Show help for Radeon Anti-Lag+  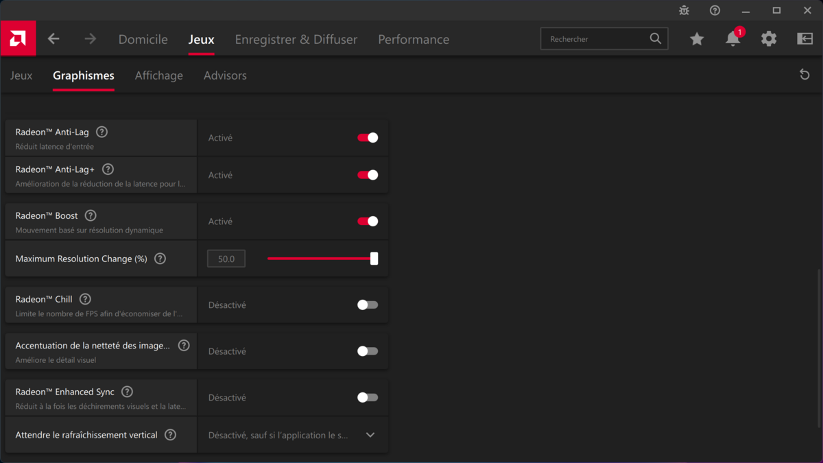click(108, 169)
